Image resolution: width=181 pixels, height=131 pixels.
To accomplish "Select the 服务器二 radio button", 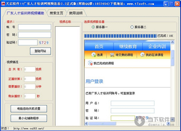I will click(x=132, y=27).
